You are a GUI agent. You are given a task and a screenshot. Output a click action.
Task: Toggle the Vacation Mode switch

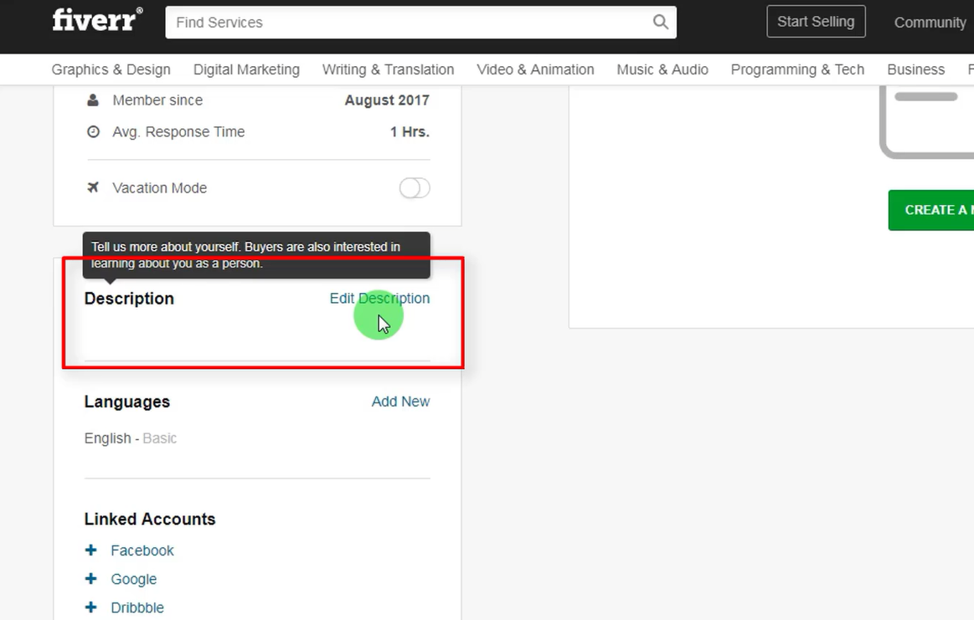pos(415,188)
